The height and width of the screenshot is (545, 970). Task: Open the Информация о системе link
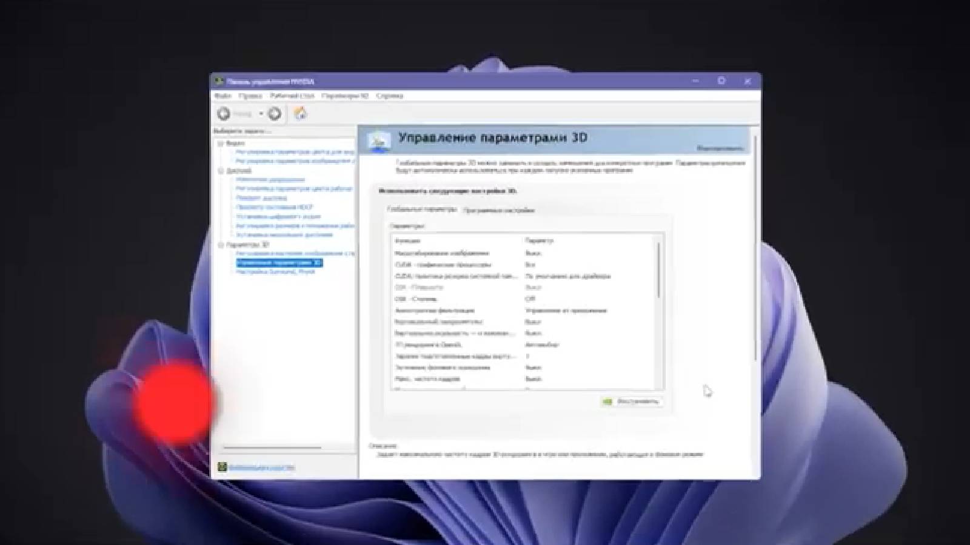click(261, 467)
